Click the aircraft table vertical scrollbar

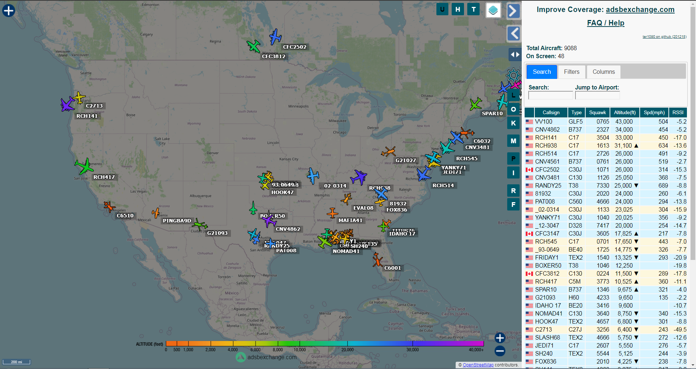692,133
